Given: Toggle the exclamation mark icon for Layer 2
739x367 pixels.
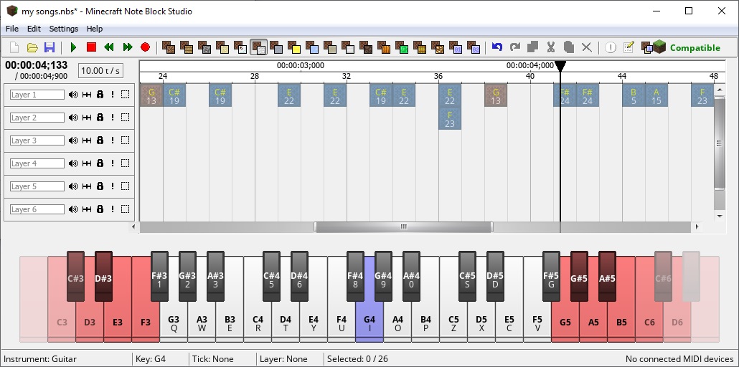Looking at the screenshot, I should click(x=112, y=118).
